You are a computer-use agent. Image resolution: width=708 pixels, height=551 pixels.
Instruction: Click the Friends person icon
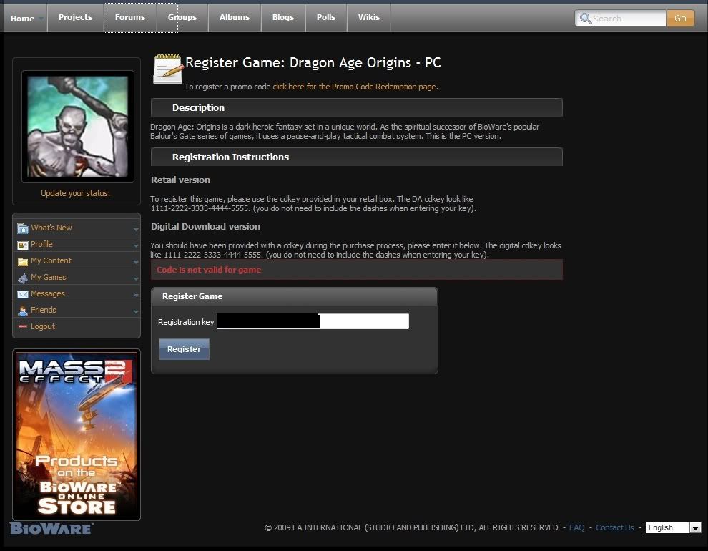pyautogui.click(x=23, y=311)
